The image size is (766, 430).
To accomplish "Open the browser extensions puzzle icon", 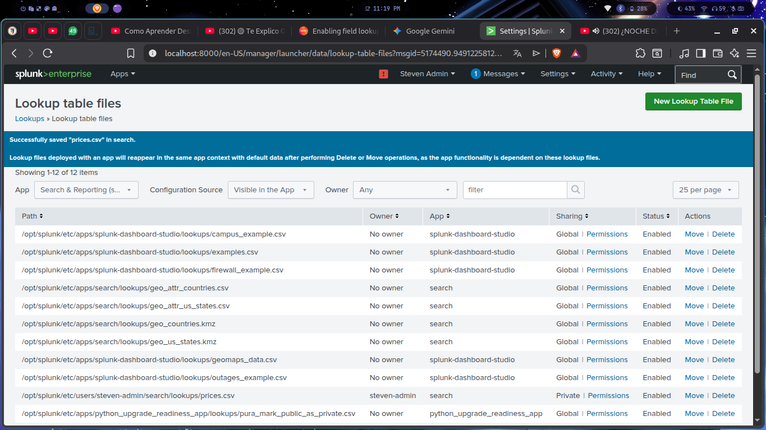I will coord(640,53).
